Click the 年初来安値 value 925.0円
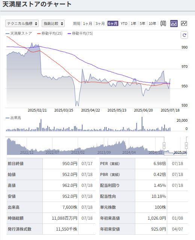 pos(159,229)
